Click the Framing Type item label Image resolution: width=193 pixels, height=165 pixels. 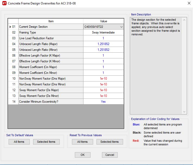tap(51, 32)
